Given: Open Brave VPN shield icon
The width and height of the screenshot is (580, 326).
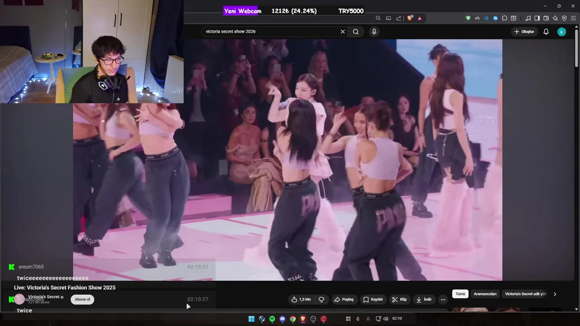Looking at the screenshot, I should point(564,18).
